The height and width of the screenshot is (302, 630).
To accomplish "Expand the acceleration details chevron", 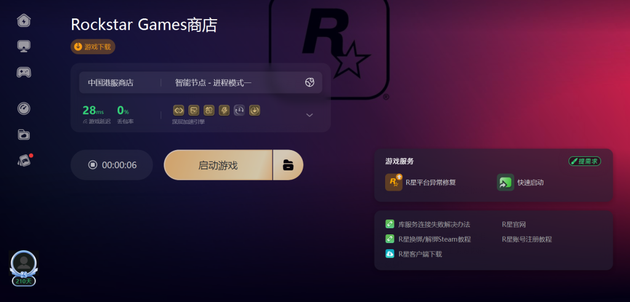I will pos(309,115).
